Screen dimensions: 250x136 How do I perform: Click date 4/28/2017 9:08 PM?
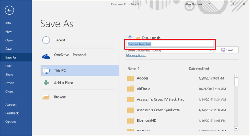point(211,78)
